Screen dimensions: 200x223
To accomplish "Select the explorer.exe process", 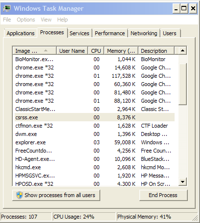I will click(94, 142).
